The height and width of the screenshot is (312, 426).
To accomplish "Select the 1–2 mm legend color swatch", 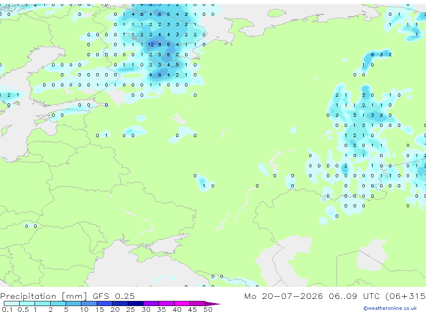I will pyautogui.click(x=43, y=303).
